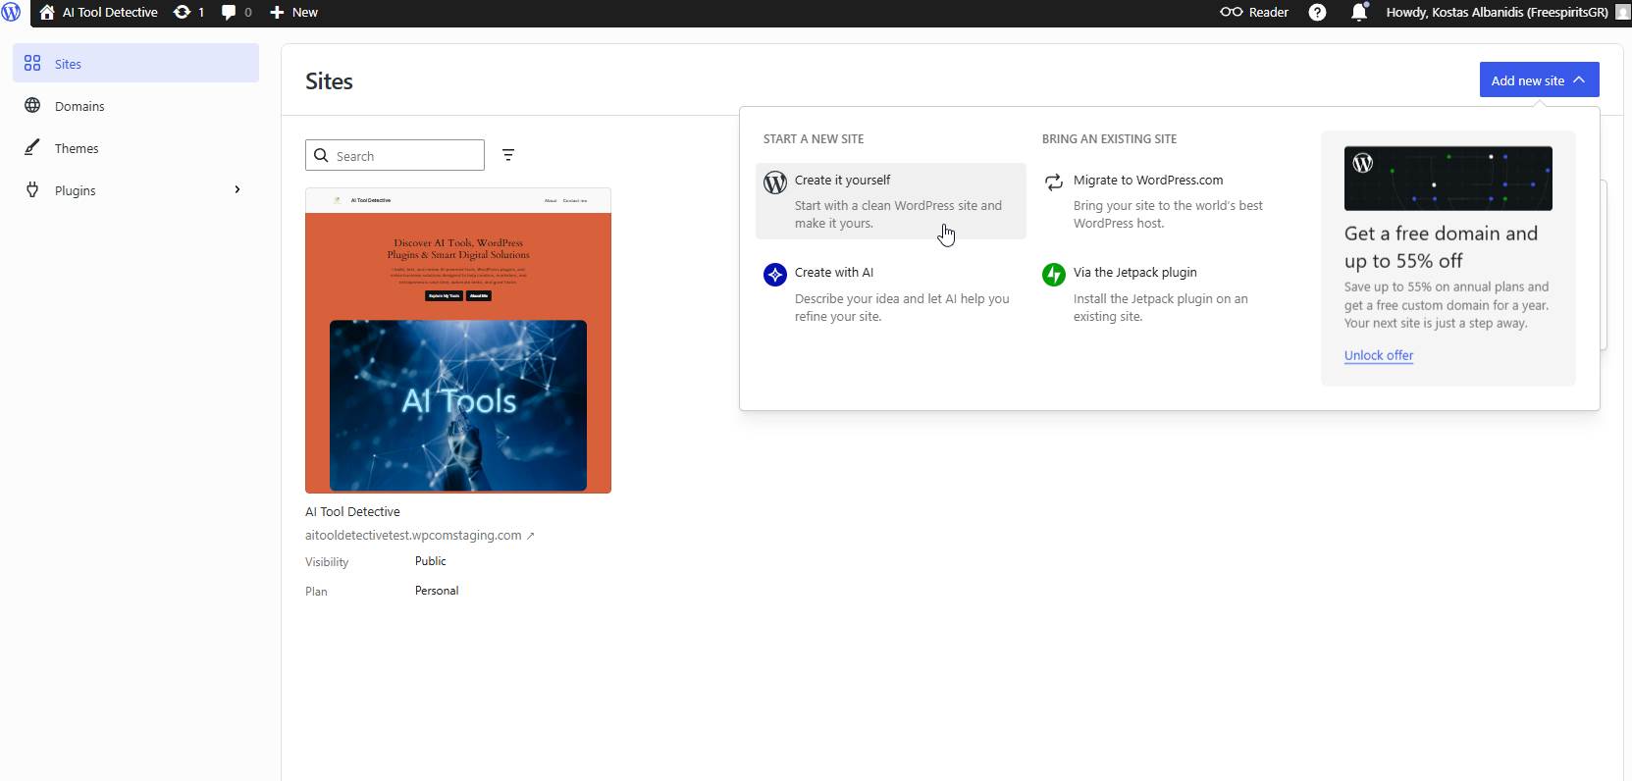Open Themes in the sidebar
The image size is (1632, 781).
[135, 147]
